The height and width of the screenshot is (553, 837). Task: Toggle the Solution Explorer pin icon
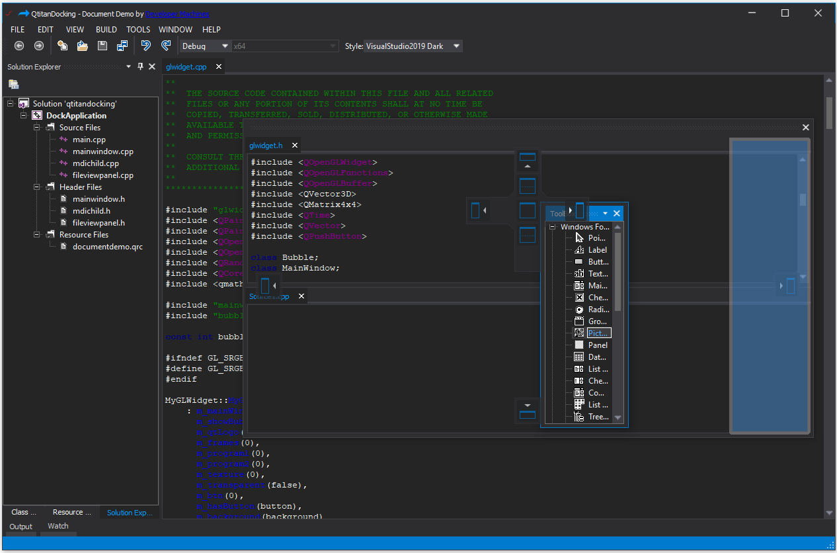click(x=141, y=66)
